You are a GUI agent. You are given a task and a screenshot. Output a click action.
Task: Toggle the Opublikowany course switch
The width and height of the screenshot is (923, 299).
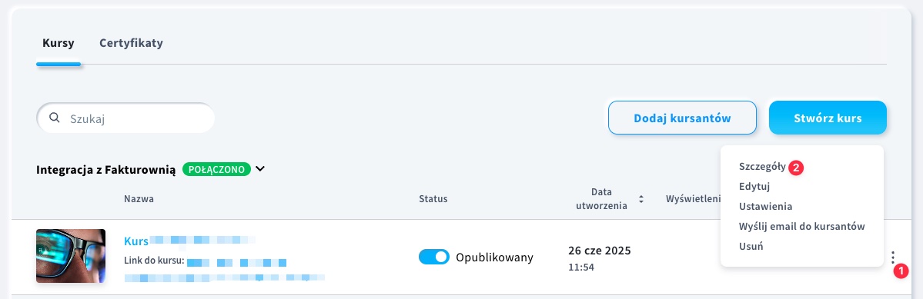[x=434, y=257]
